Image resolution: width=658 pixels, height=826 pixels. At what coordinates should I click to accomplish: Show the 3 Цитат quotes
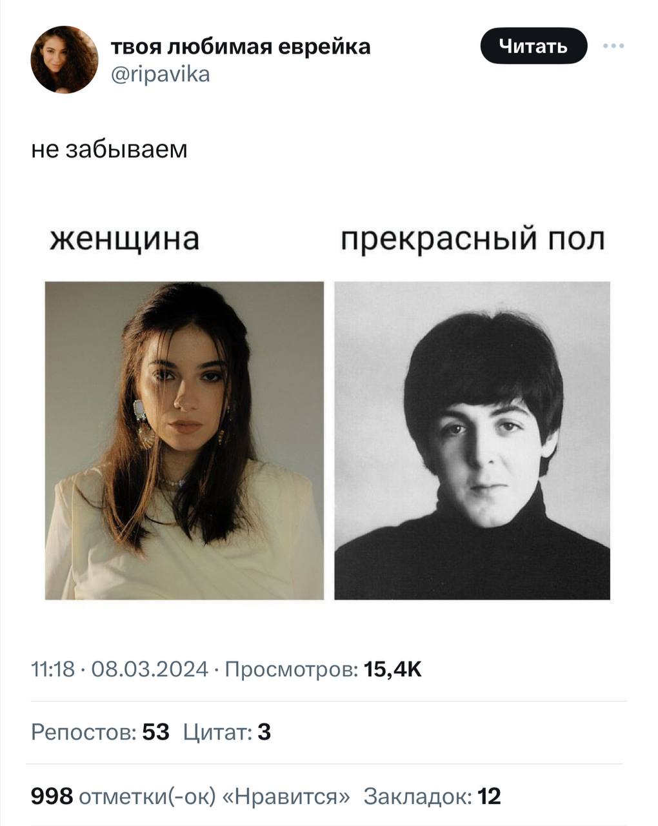tap(227, 732)
